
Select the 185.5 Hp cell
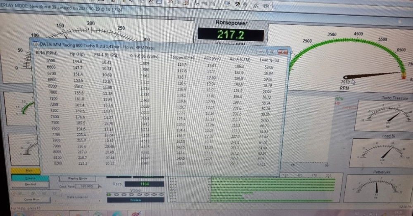pos(81,123)
